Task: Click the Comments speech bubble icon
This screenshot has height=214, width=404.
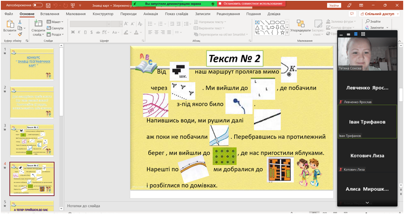Action: [352, 14]
